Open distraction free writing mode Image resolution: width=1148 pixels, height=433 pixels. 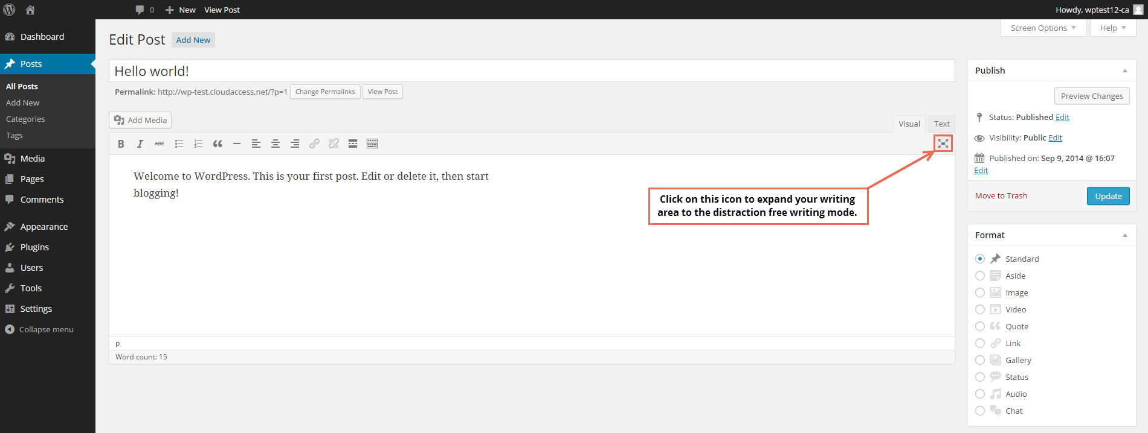943,144
